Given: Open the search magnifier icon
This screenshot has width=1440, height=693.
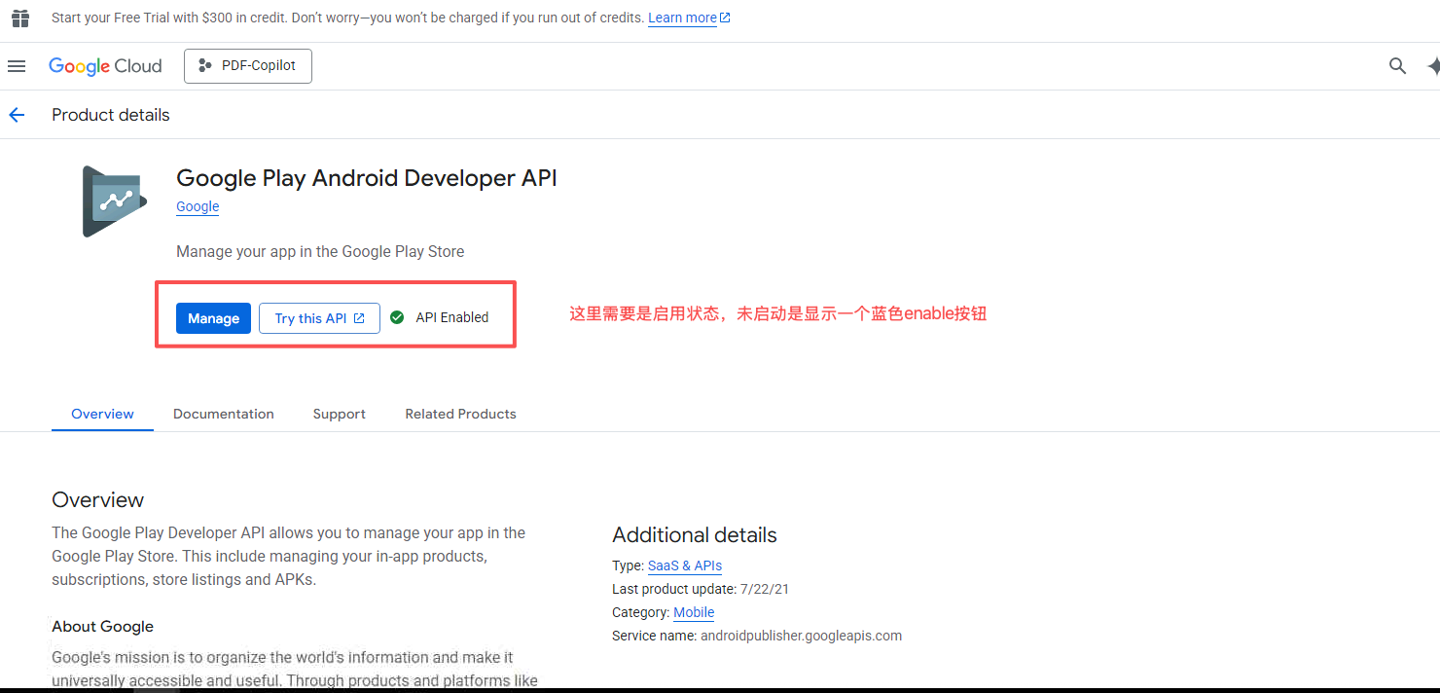Looking at the screenshot, I should [x=1397, y=66].
